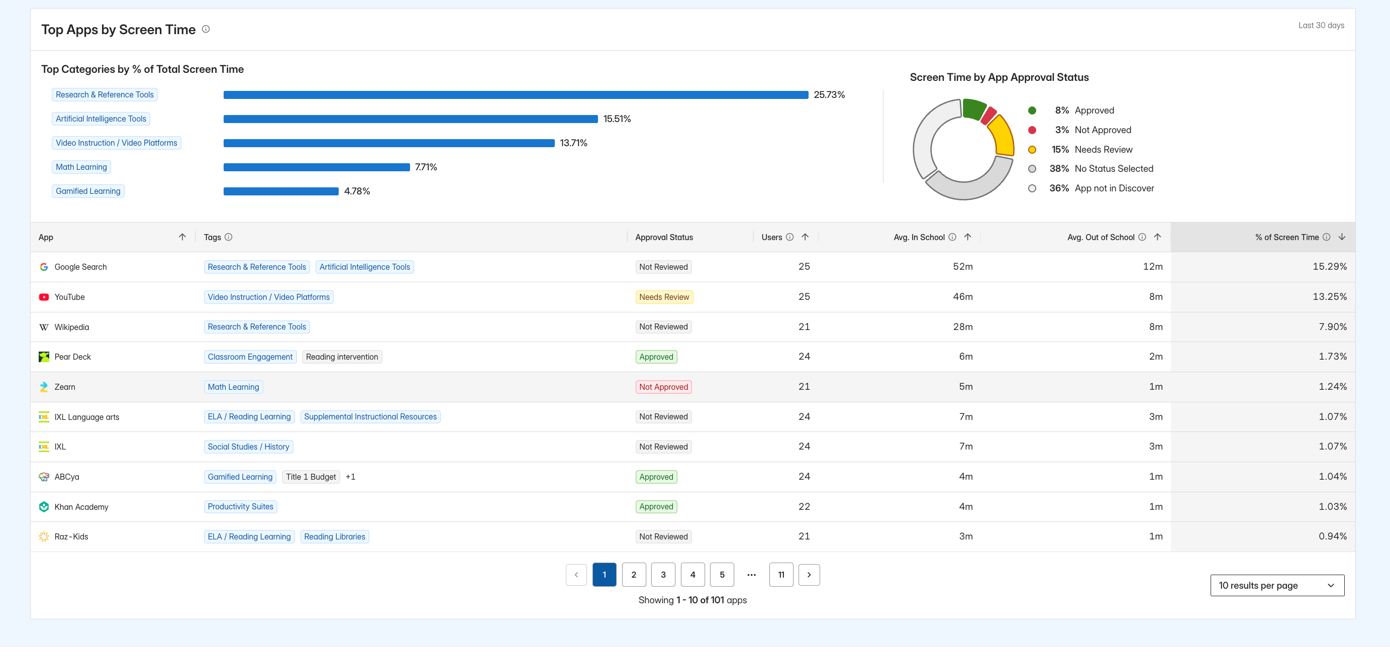
Task: Click the Tags column info icon
Action: [x=228, y=237]
